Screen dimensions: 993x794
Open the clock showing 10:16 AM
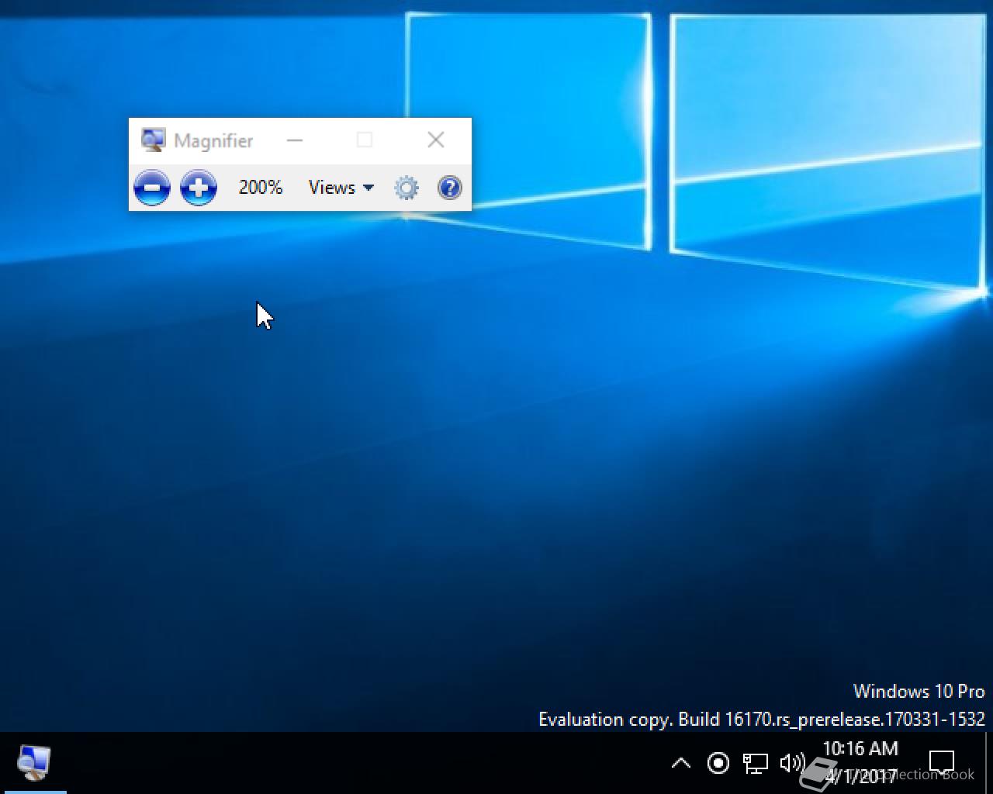[x=860, y=761]
